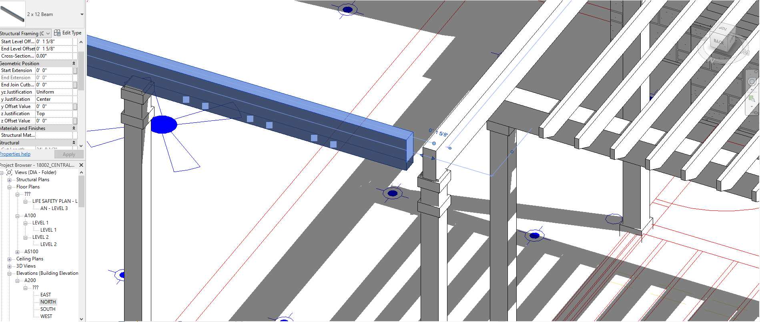Viewport: 760px width, 322px height.
Task: Click the ViewCube TOP face
Action: 723,29
